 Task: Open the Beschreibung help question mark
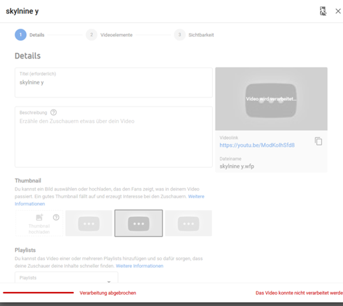click(54, 112)
